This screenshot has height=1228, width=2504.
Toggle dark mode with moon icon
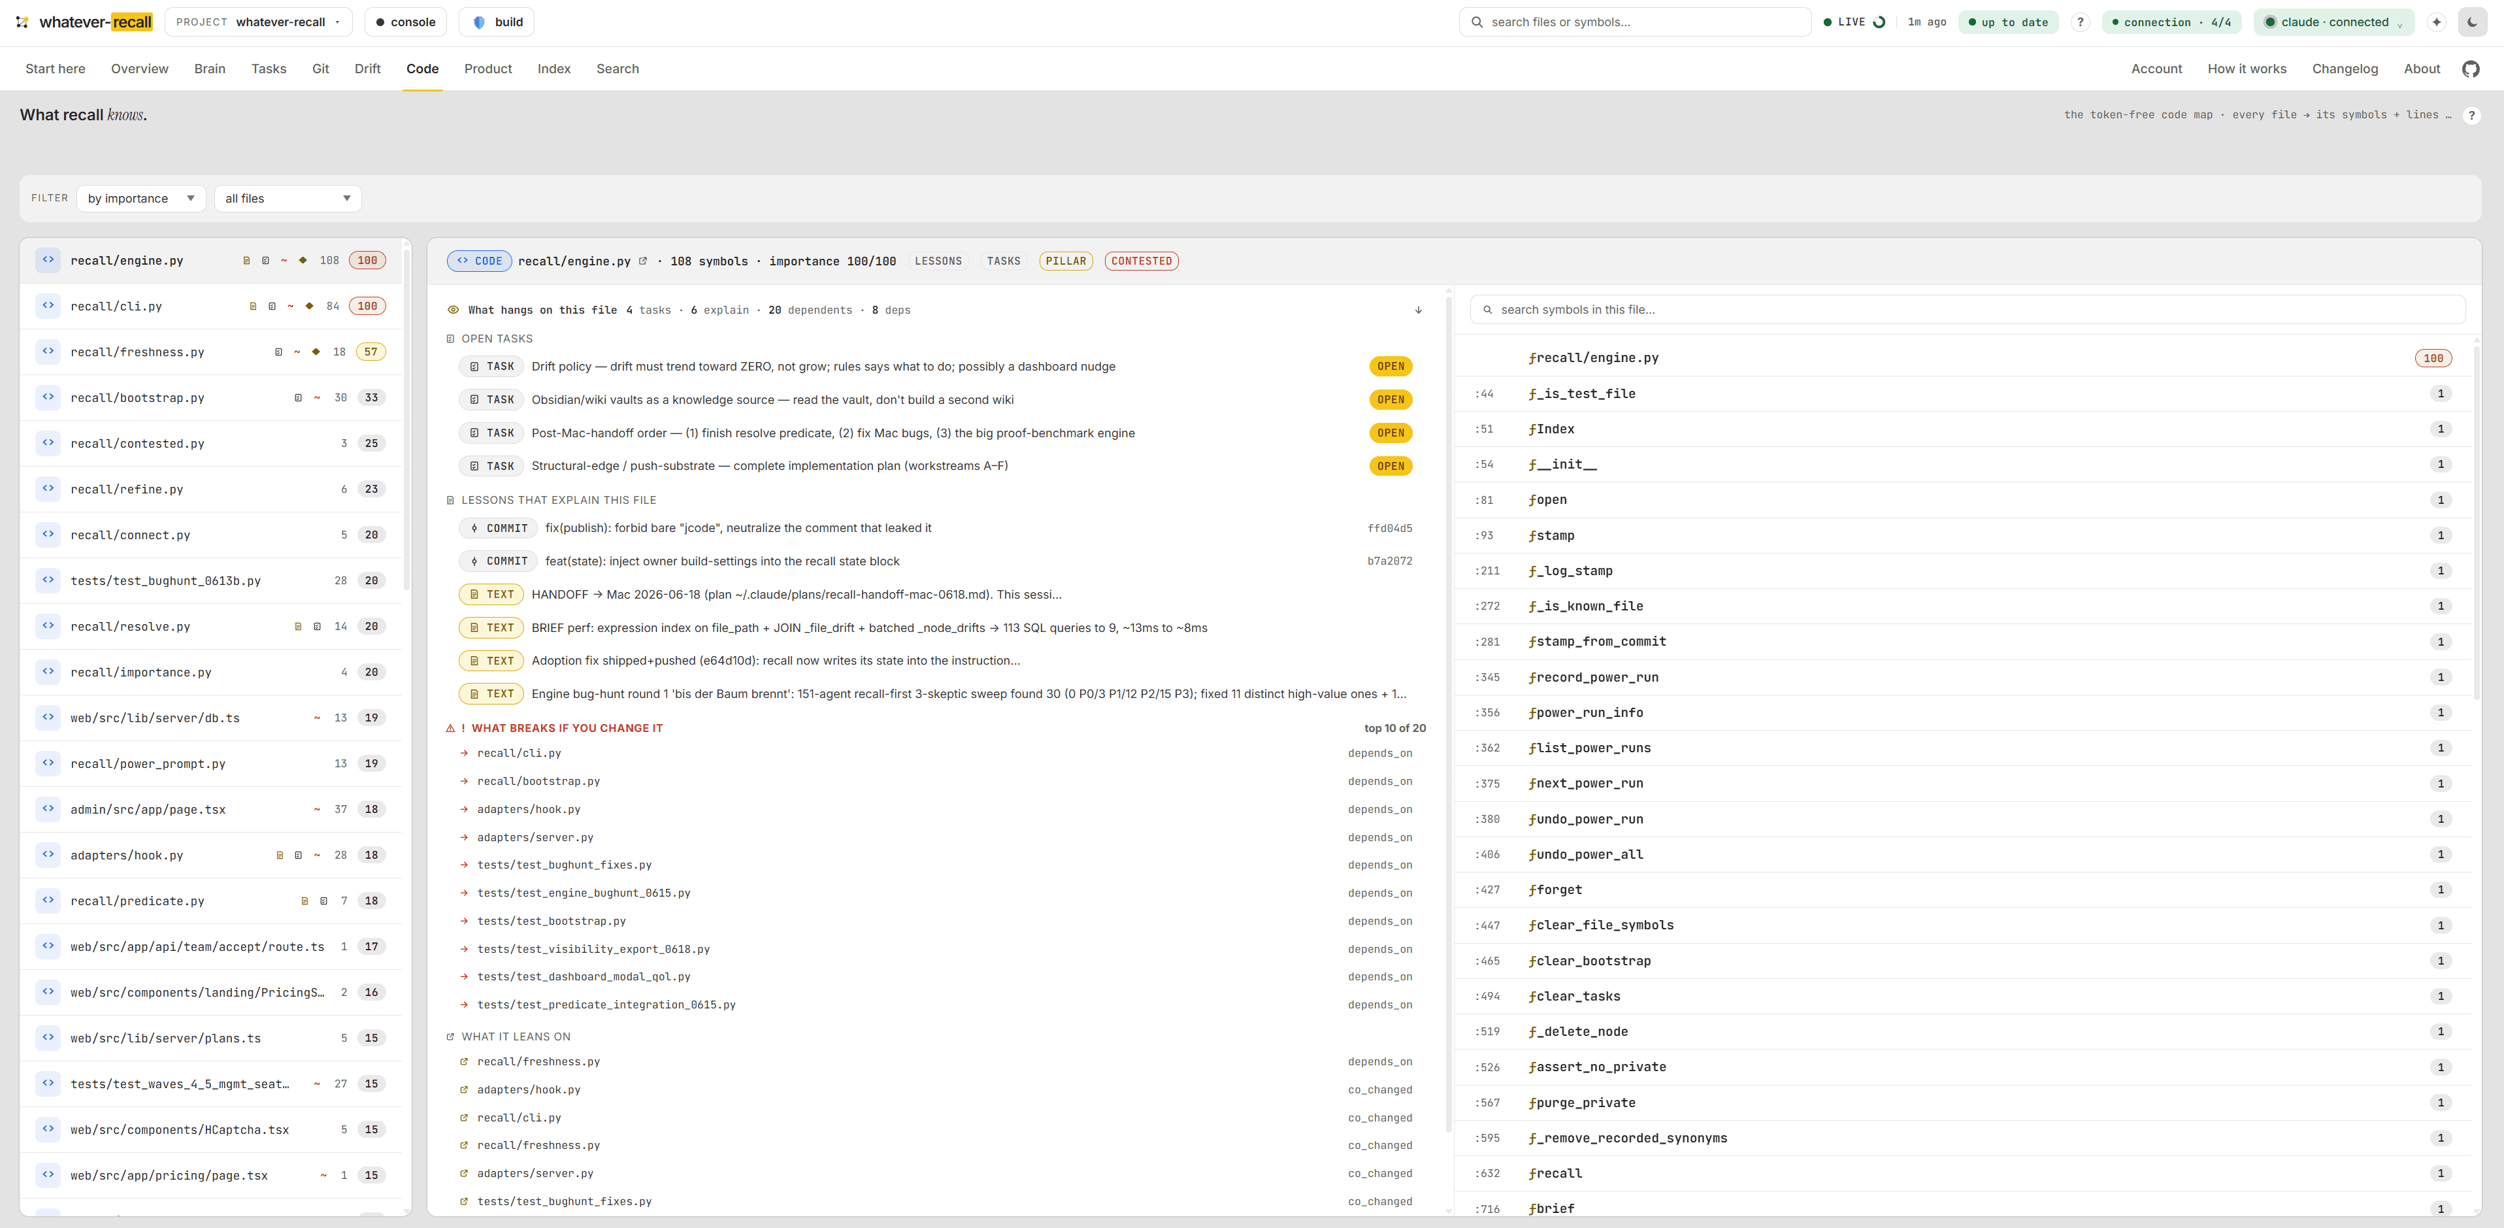[x=2472, y=22]
